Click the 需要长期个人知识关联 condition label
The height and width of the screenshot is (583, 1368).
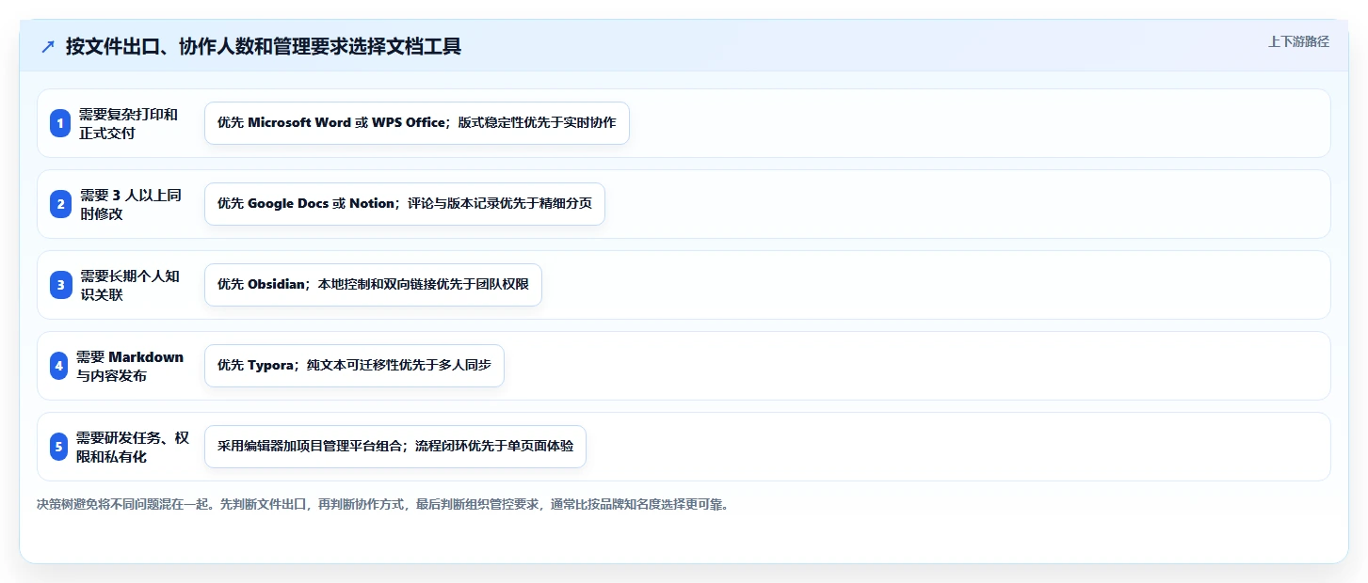click(x=130, y=285)
